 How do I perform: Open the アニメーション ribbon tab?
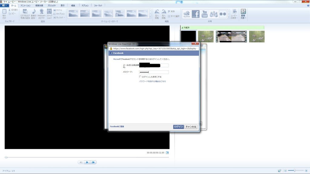tap(25, 5)
